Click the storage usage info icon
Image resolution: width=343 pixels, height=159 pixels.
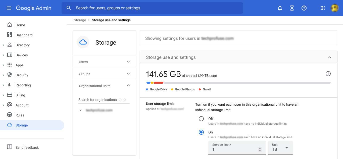pos(328,73)
